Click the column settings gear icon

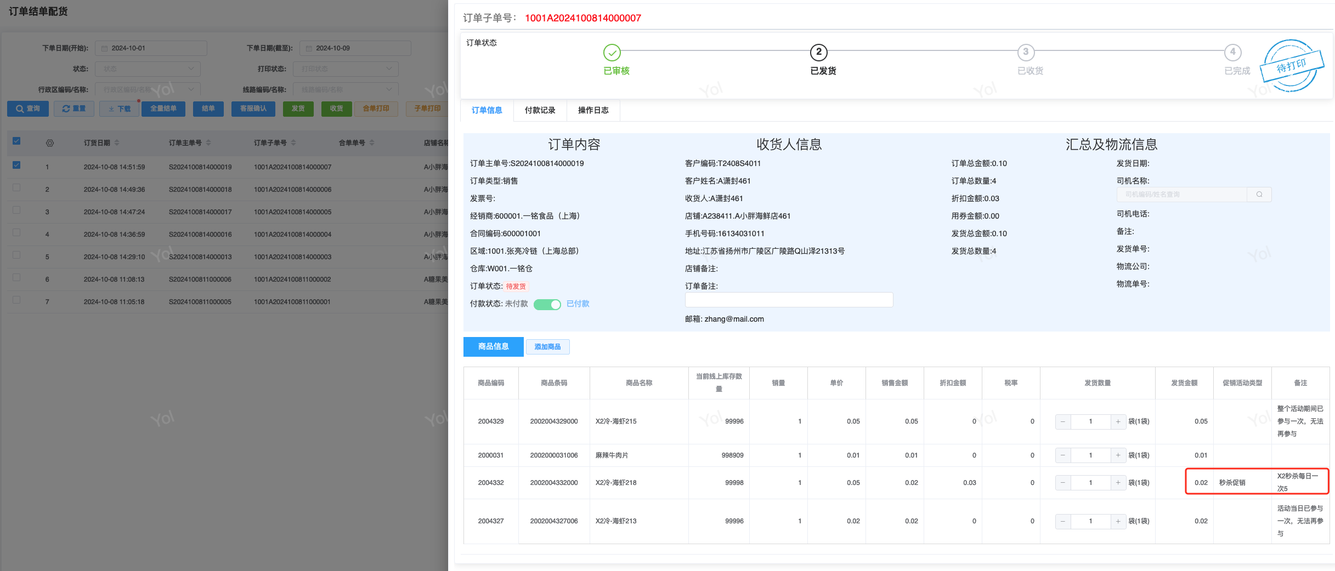50,143
